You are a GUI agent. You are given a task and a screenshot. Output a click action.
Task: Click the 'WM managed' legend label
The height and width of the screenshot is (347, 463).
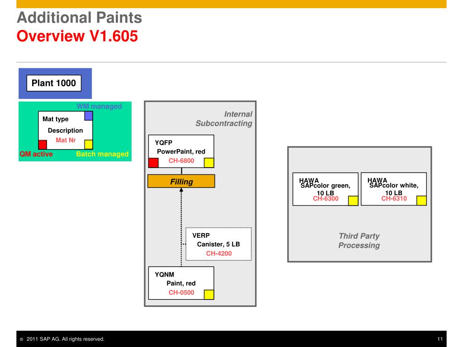(99, 106)
